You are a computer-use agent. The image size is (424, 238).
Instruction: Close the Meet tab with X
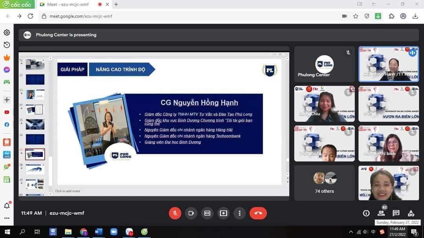tap(107, 4)
